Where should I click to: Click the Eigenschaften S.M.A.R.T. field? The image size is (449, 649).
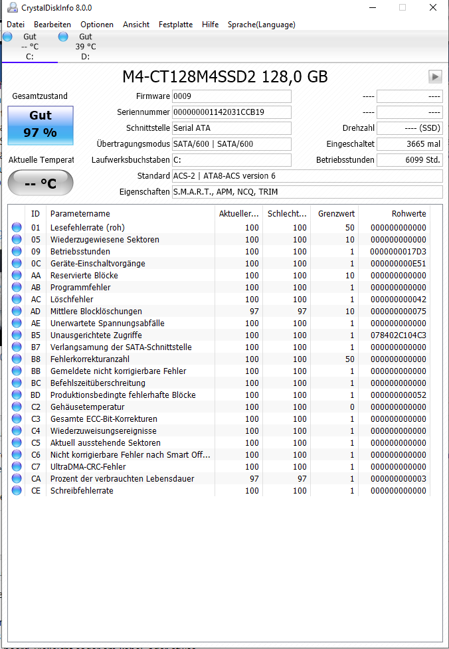[307, 191]
